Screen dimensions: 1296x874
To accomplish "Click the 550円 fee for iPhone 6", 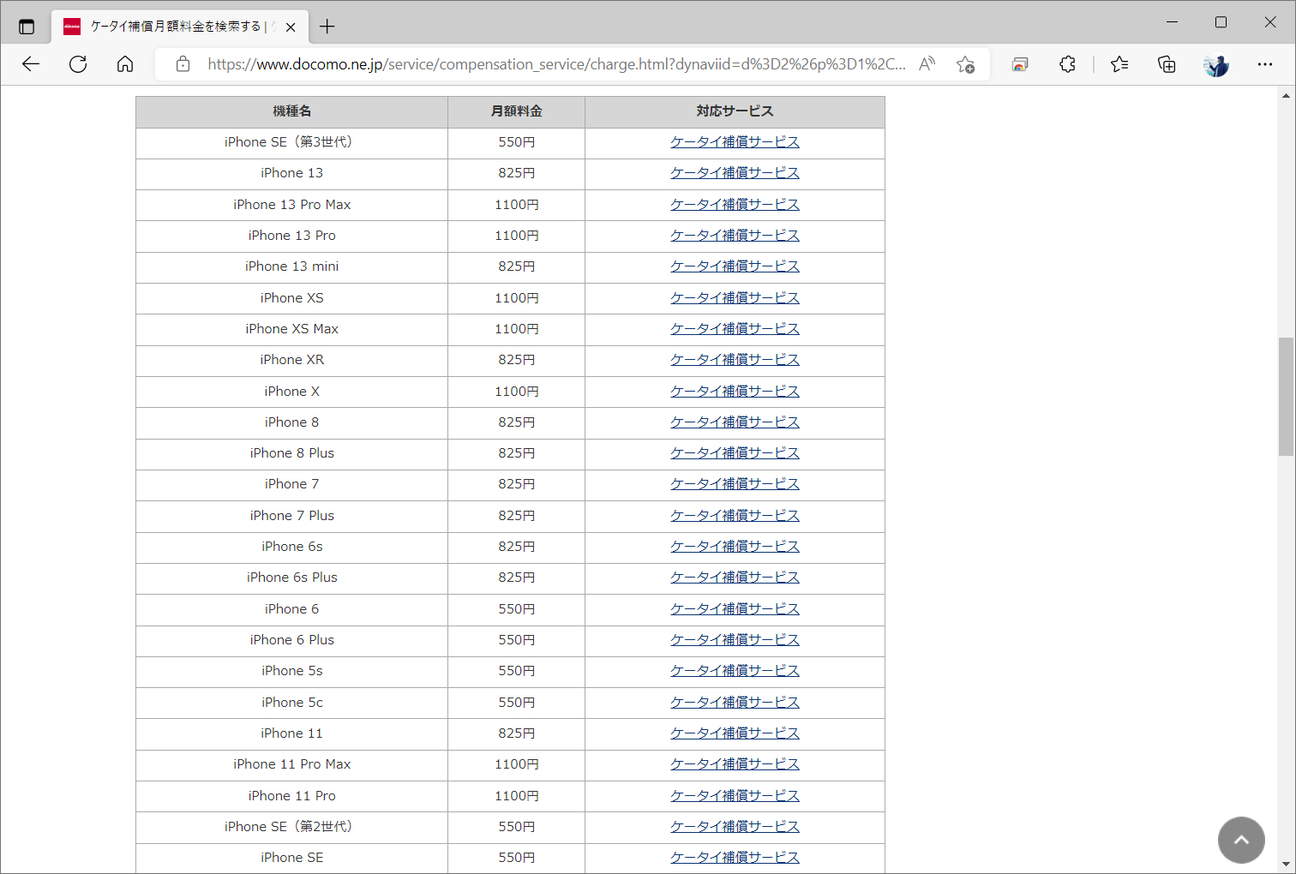I will click(x=517, y=609).
